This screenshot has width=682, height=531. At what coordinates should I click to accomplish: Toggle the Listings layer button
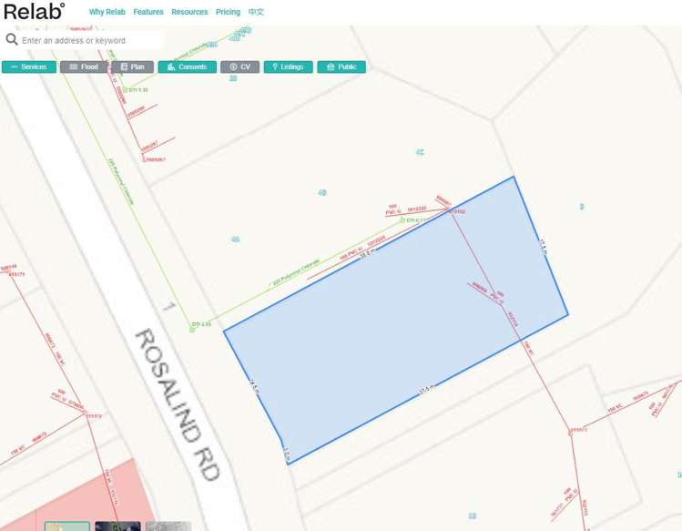click(288, 67)
